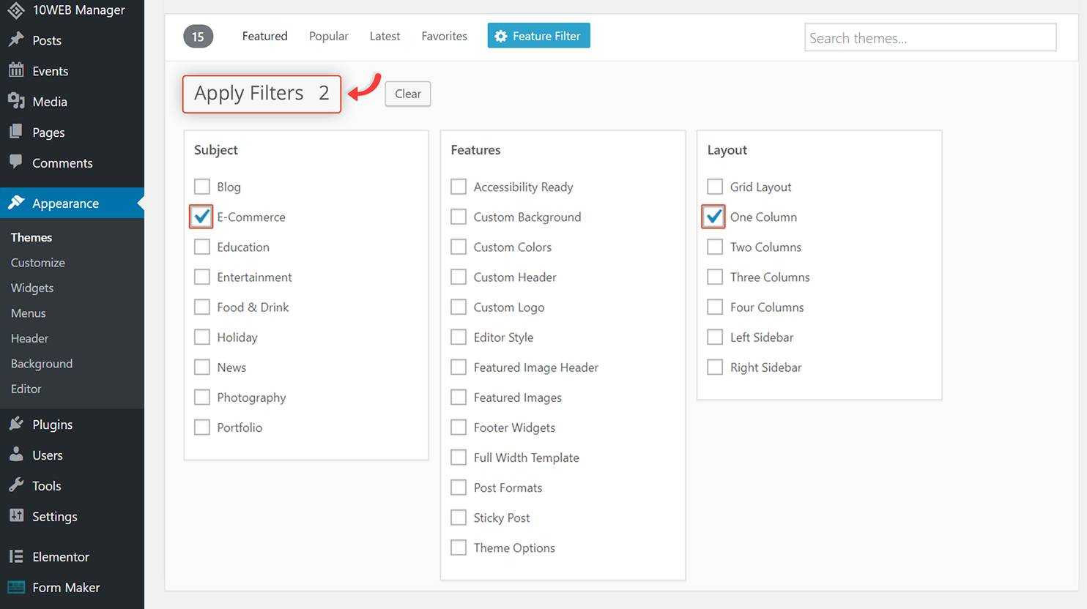
Task: Click the Elementor logo icon
Action: (16, 556)
